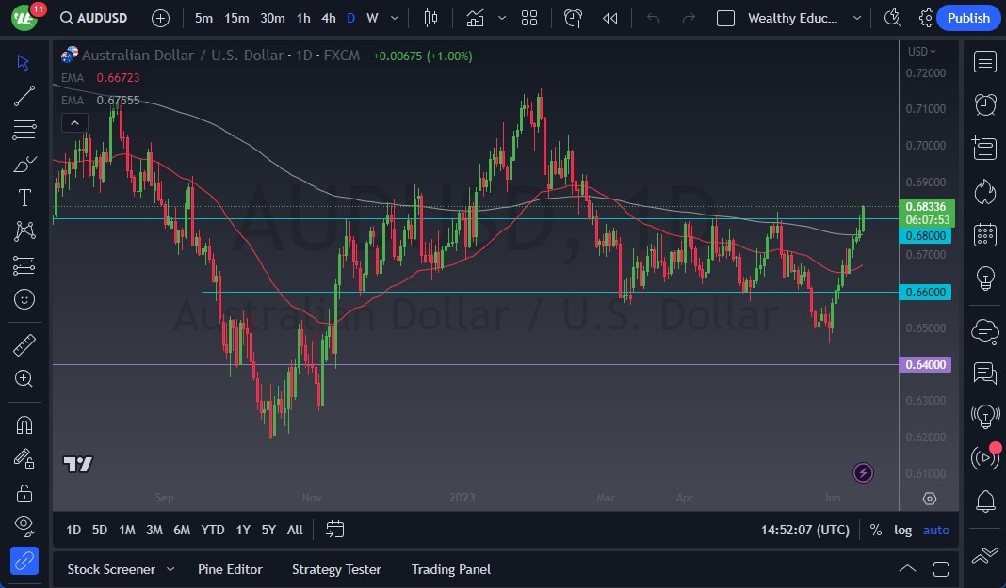Collapse the indicator legend chevron

[74, 122]
